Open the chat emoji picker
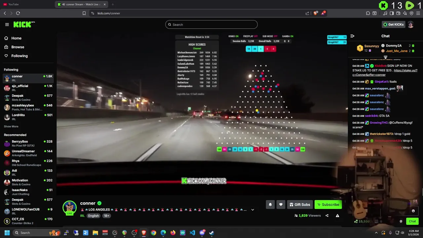 click(x=413, y=211)
